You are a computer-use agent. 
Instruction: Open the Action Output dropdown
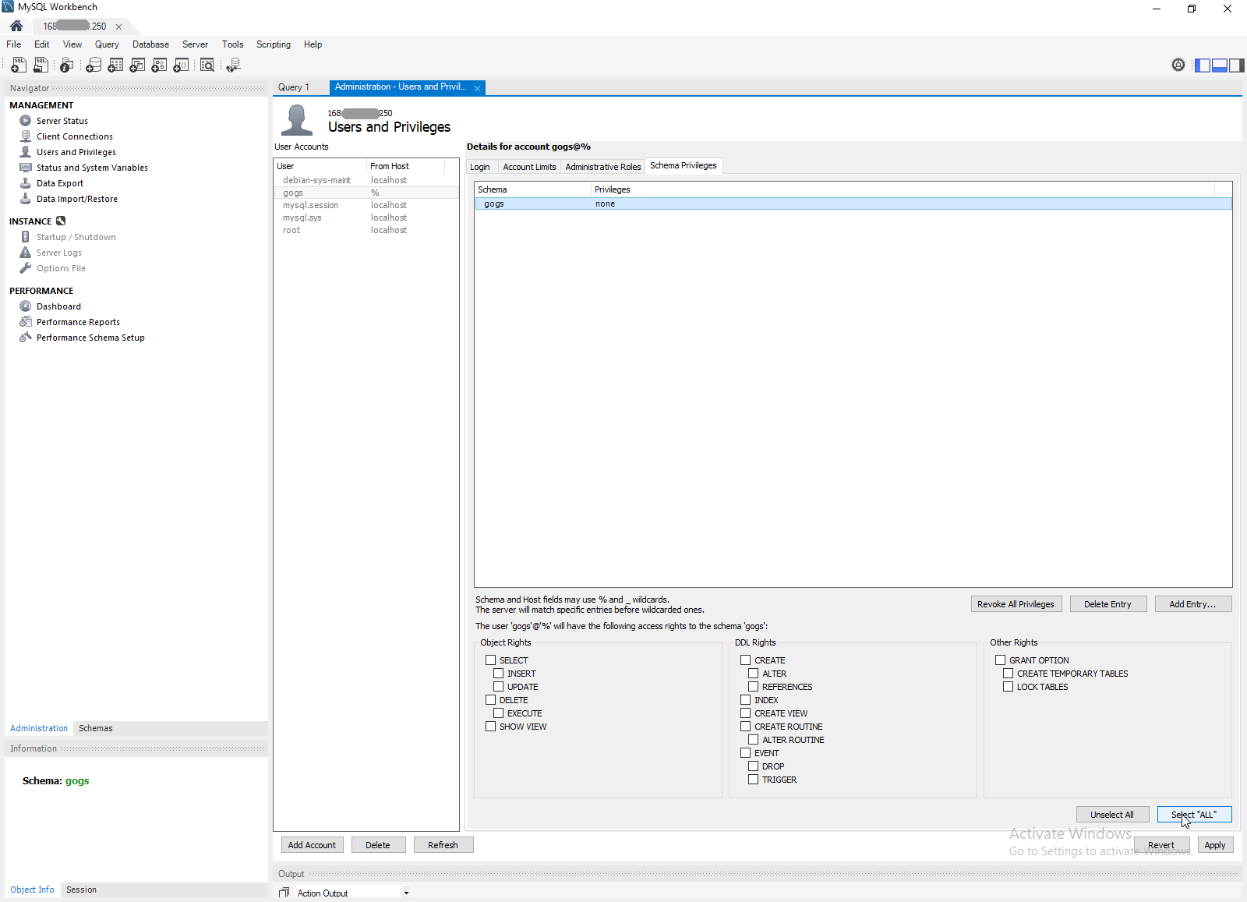click(x=406, y=893)
